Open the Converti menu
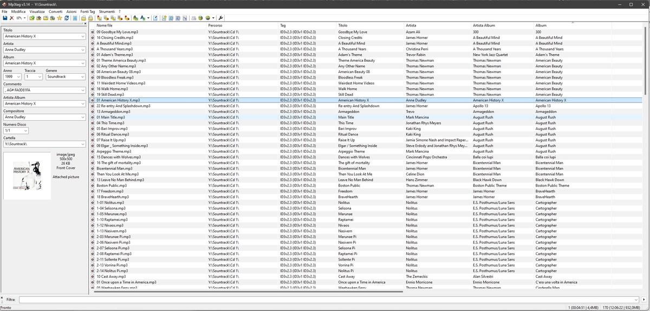650x311 pixels. click(x=55, y=11)
